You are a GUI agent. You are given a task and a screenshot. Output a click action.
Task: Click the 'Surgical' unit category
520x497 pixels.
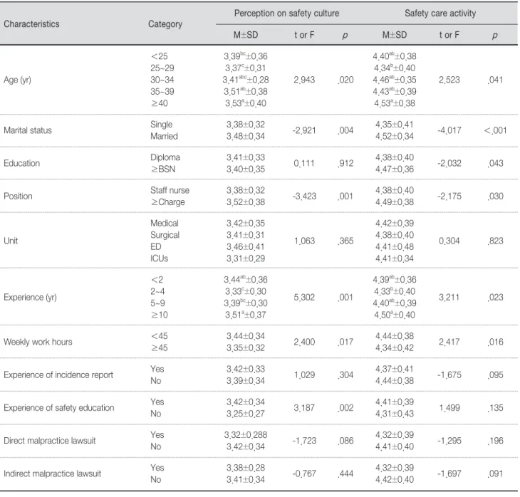[165, 235]
